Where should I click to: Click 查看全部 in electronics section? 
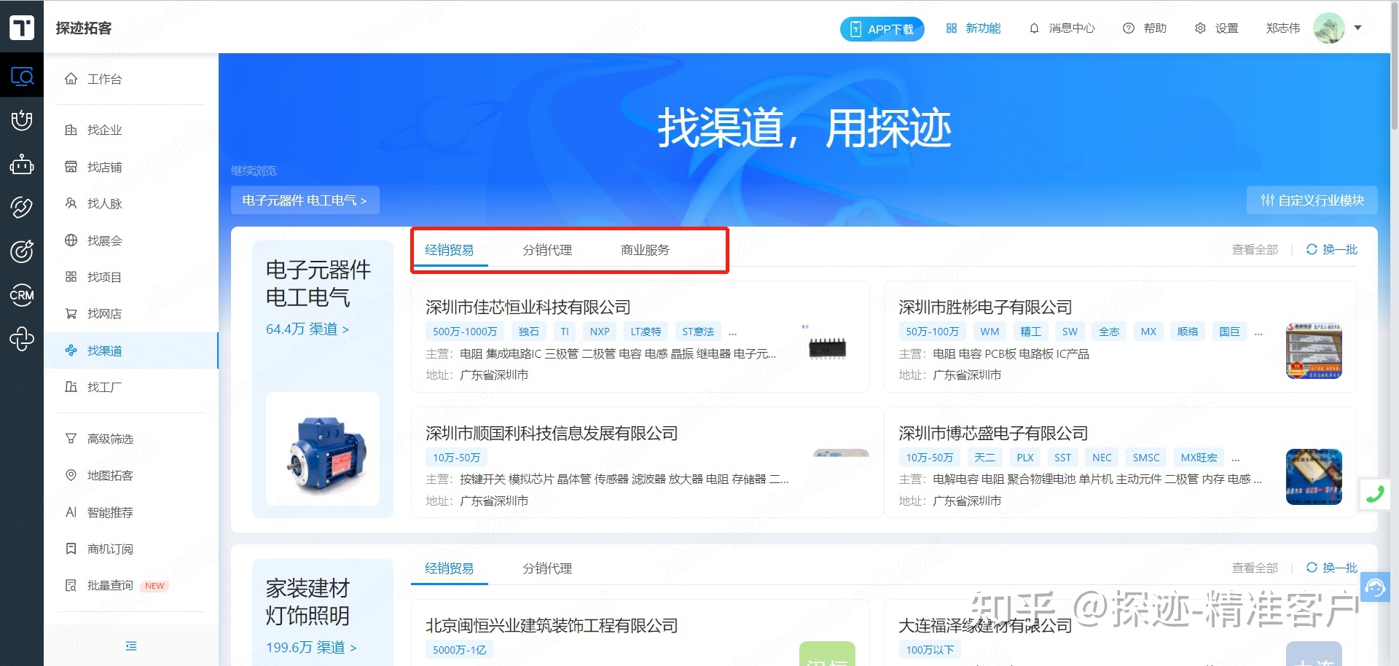[x=1255, y=249]
